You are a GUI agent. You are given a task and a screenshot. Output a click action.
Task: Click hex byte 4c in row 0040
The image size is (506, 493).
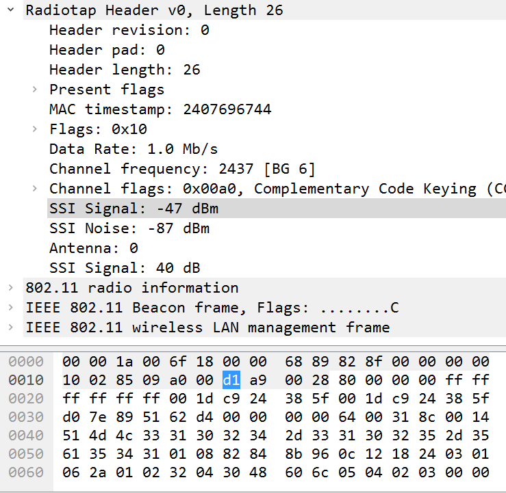pyautogui.click(x=124, y=436)
